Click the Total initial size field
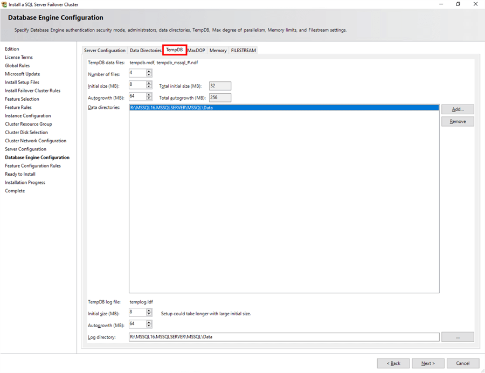The height and width of the screenshot is (373, 485). tap(220, 86)
